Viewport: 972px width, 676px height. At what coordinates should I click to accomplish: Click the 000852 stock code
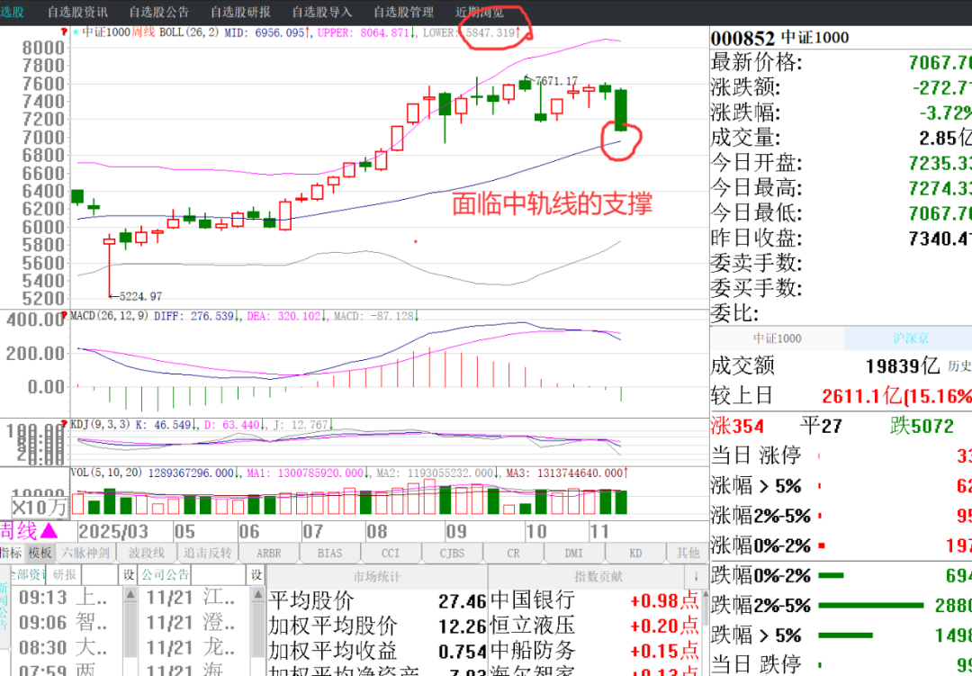point(743,37)
